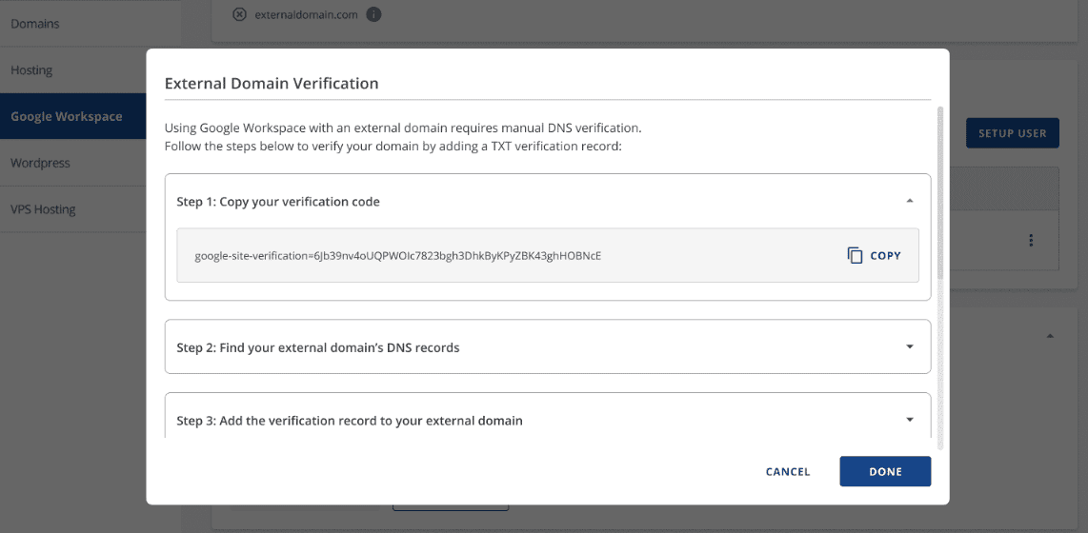Screen dimensions: 1088x533
Task: Expand Step 3 with its dropdown arrow
Action: pyautogui.click(x=909, y=420)
